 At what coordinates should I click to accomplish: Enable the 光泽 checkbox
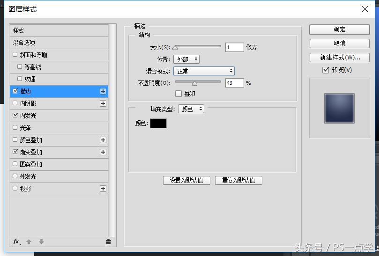pos(15,127)
